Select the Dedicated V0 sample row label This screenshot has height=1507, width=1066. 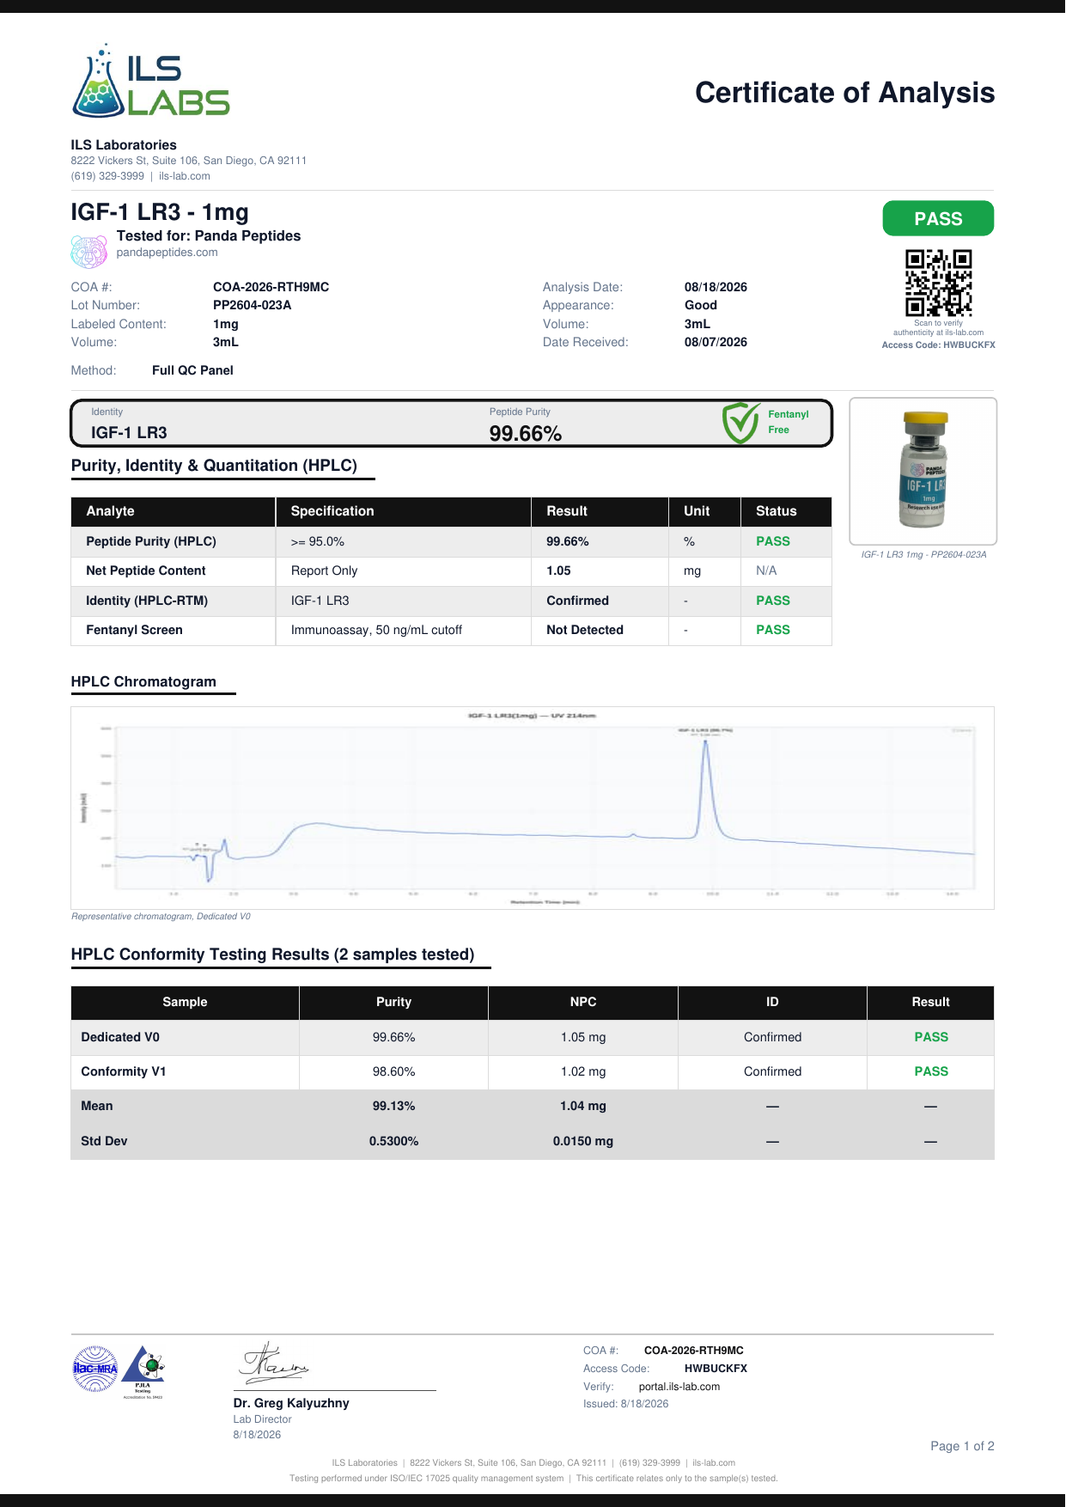click(120, 1037)
